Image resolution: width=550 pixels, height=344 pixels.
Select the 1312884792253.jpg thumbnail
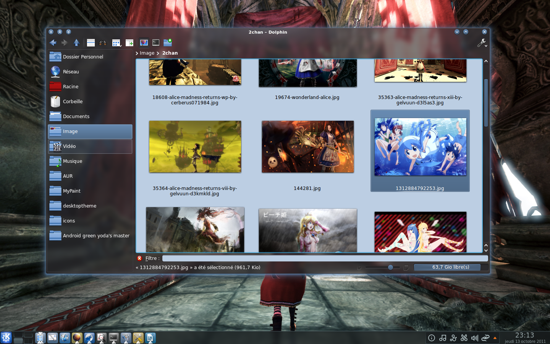point(421,147)
